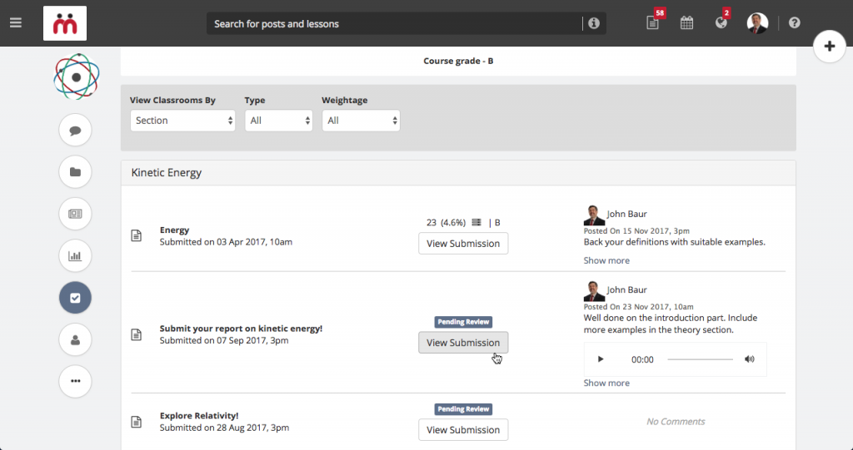Click Posted On 23 Nov 2017, 10am text
853x450 pixels.
[x=639, y=307]
